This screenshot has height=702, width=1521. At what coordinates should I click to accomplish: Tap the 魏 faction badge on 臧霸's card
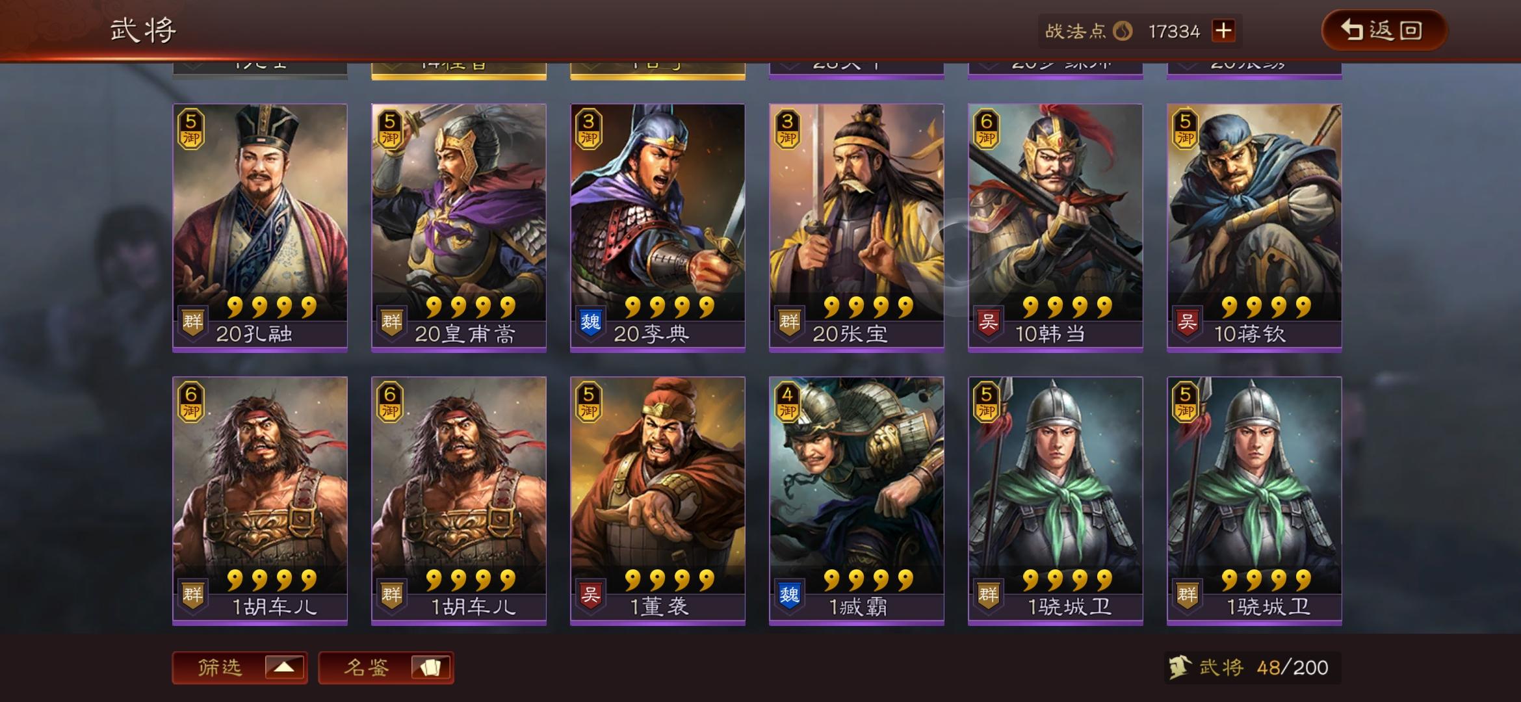(789, 595)
